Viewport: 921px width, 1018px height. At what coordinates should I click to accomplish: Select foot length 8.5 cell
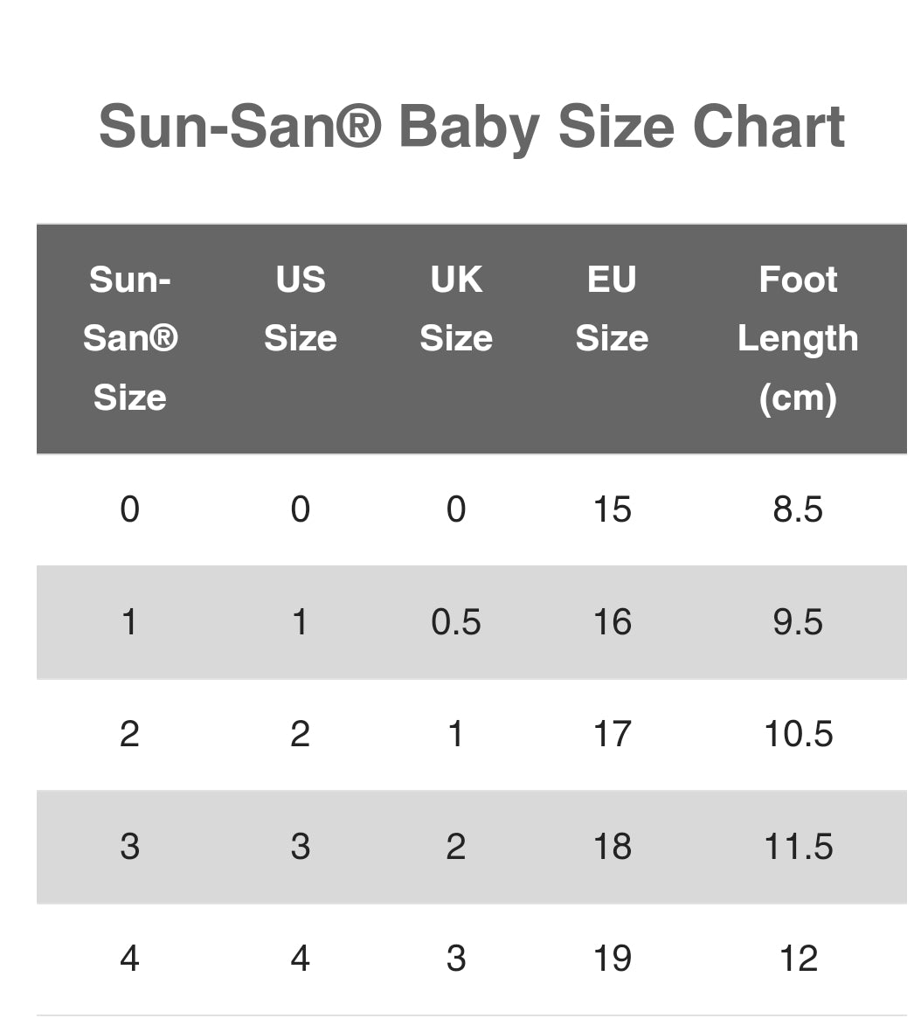[x=798, y=509]
